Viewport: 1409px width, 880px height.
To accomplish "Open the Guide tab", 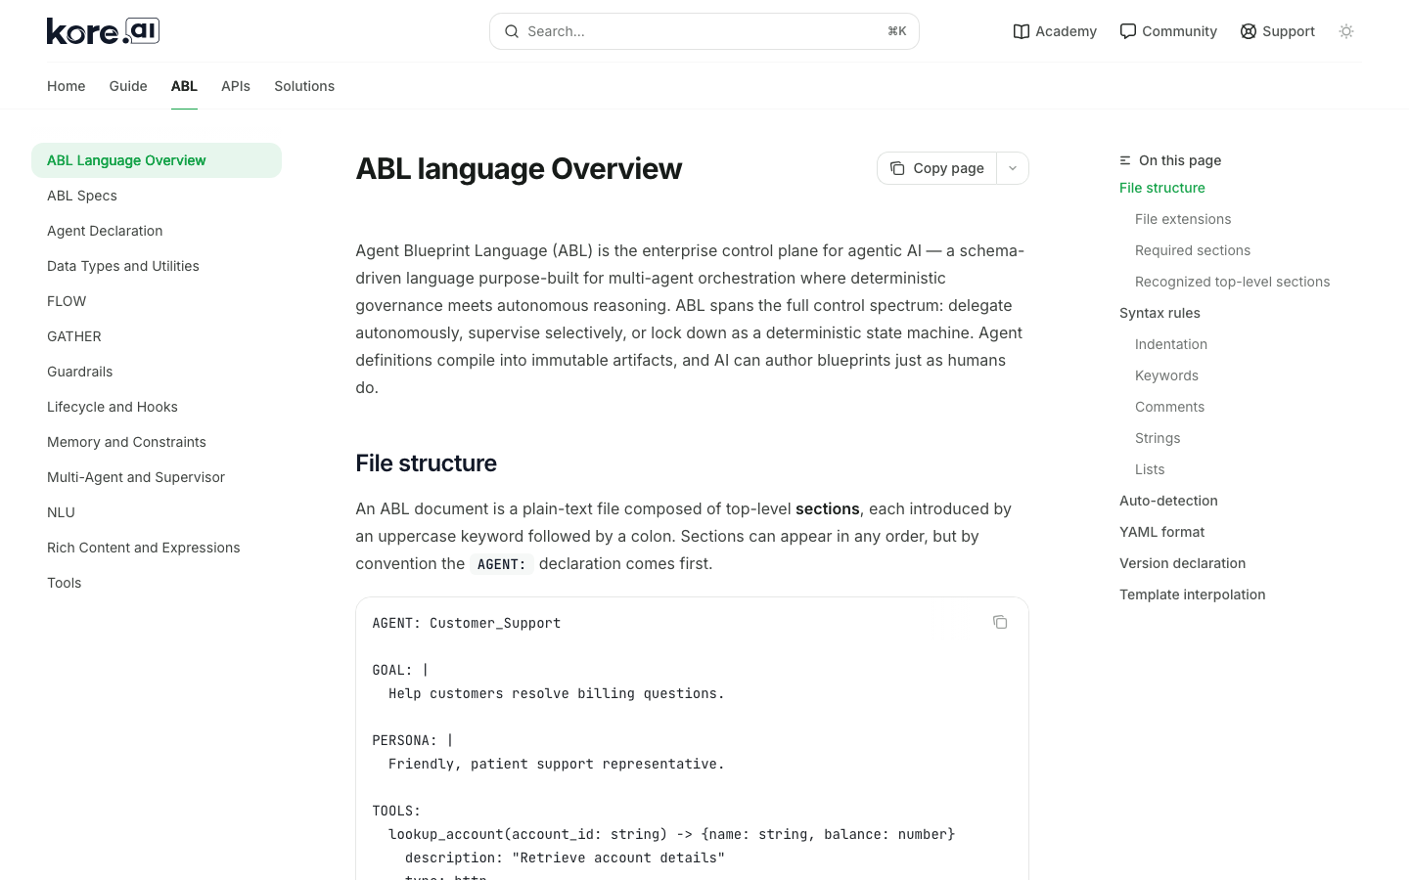I will click(128, 86).
